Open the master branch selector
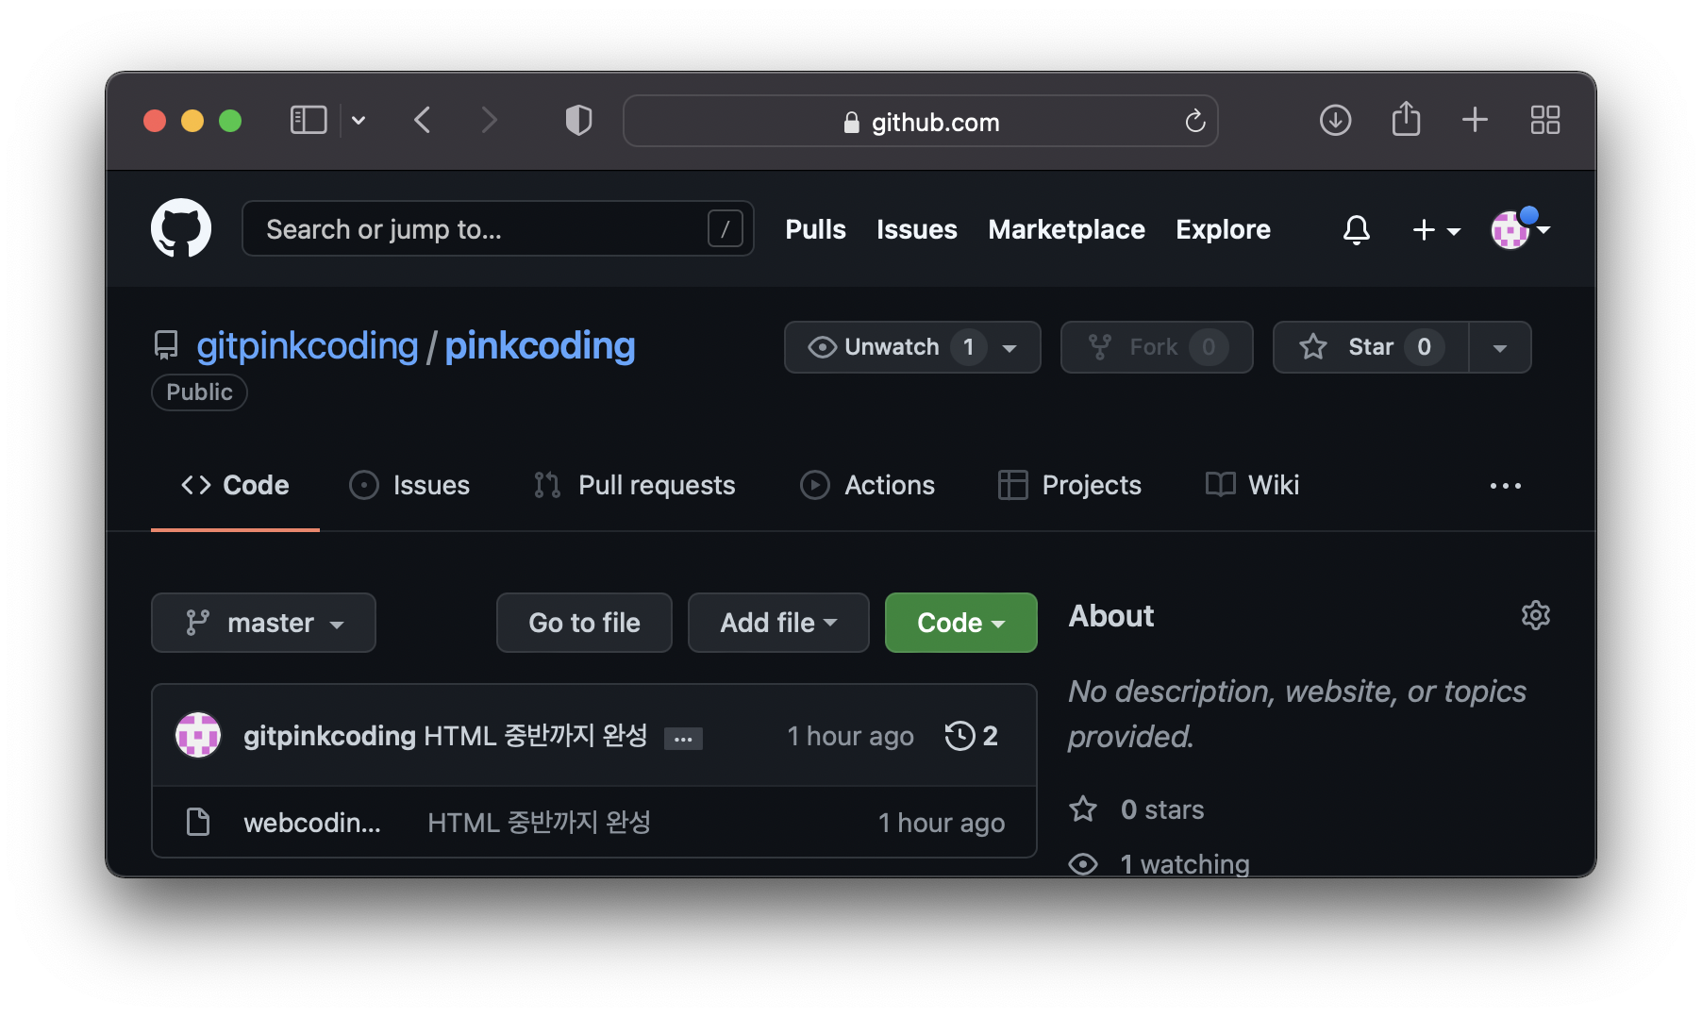 click(x=263, y=623)
